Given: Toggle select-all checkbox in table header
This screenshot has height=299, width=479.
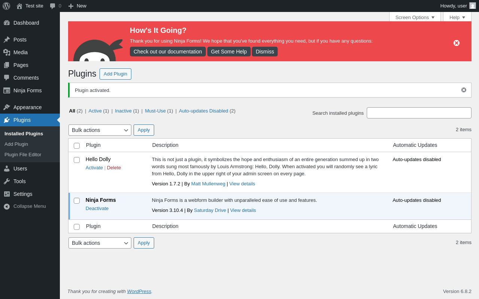Looking at the screenshot, I should point(77,146).
